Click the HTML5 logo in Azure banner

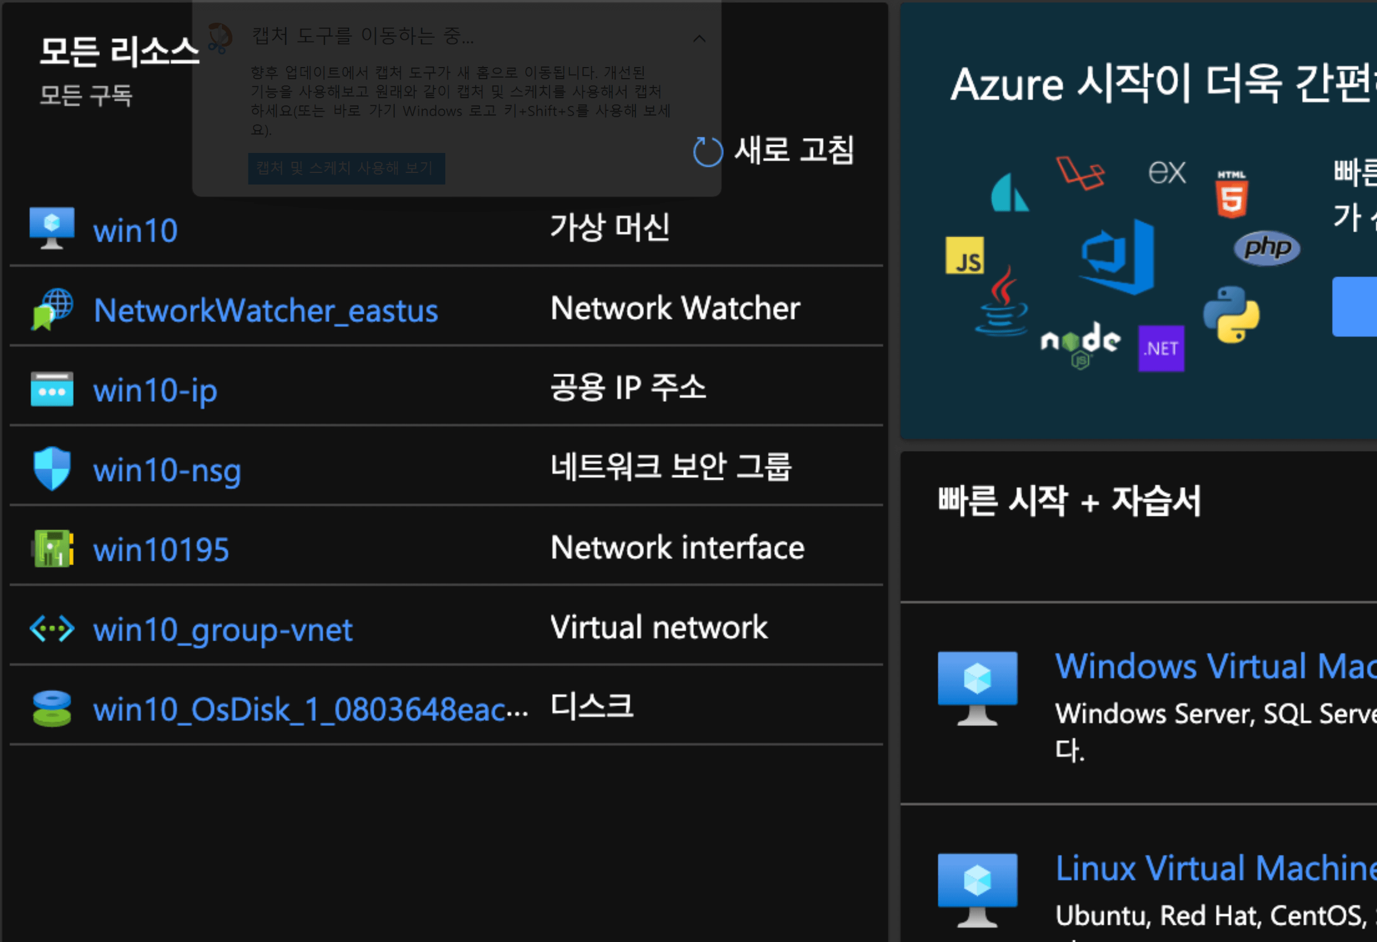click(x=1232, y=194)
